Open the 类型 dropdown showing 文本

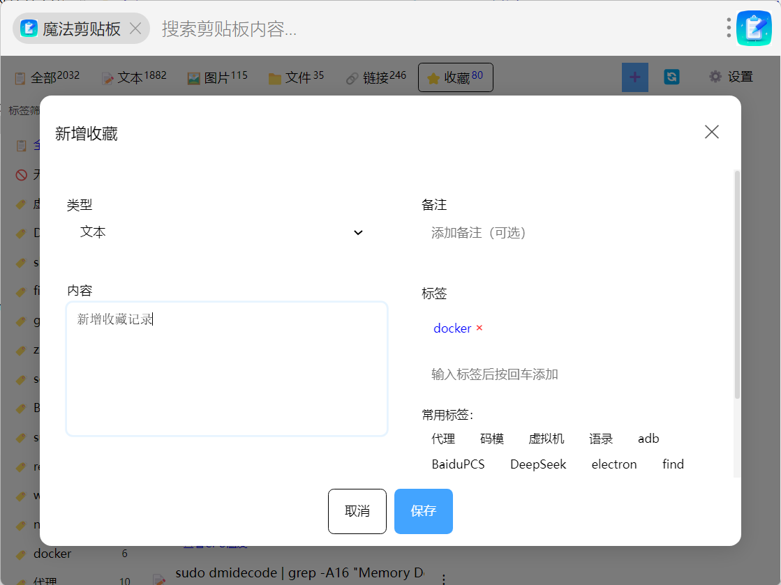pos(221,232)
